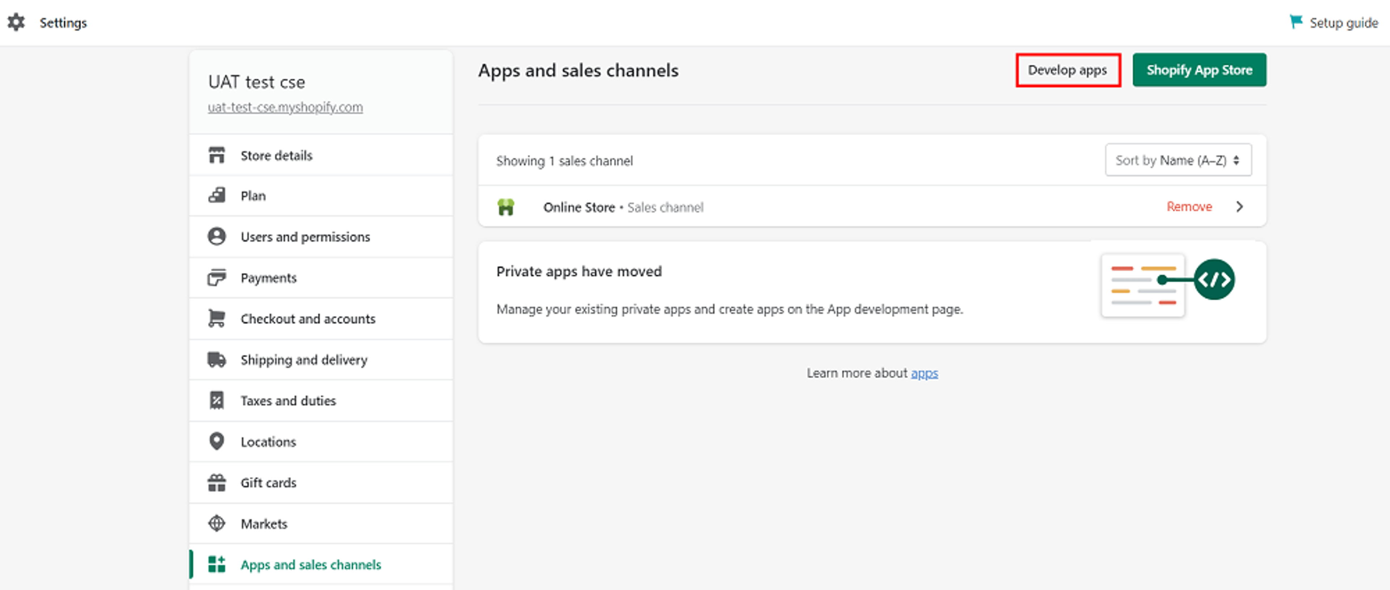The height and width of the screenshot is (590, 1390).
Task: Go to Shipping and delivery
Action: (x=321, y=359)
